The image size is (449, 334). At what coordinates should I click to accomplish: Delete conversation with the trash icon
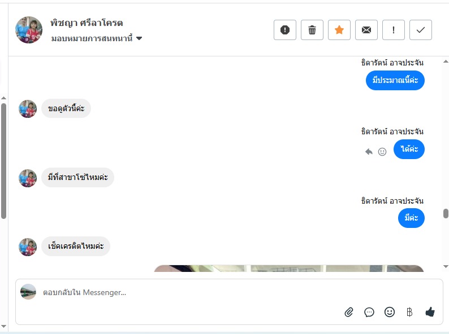pos(312,30)
